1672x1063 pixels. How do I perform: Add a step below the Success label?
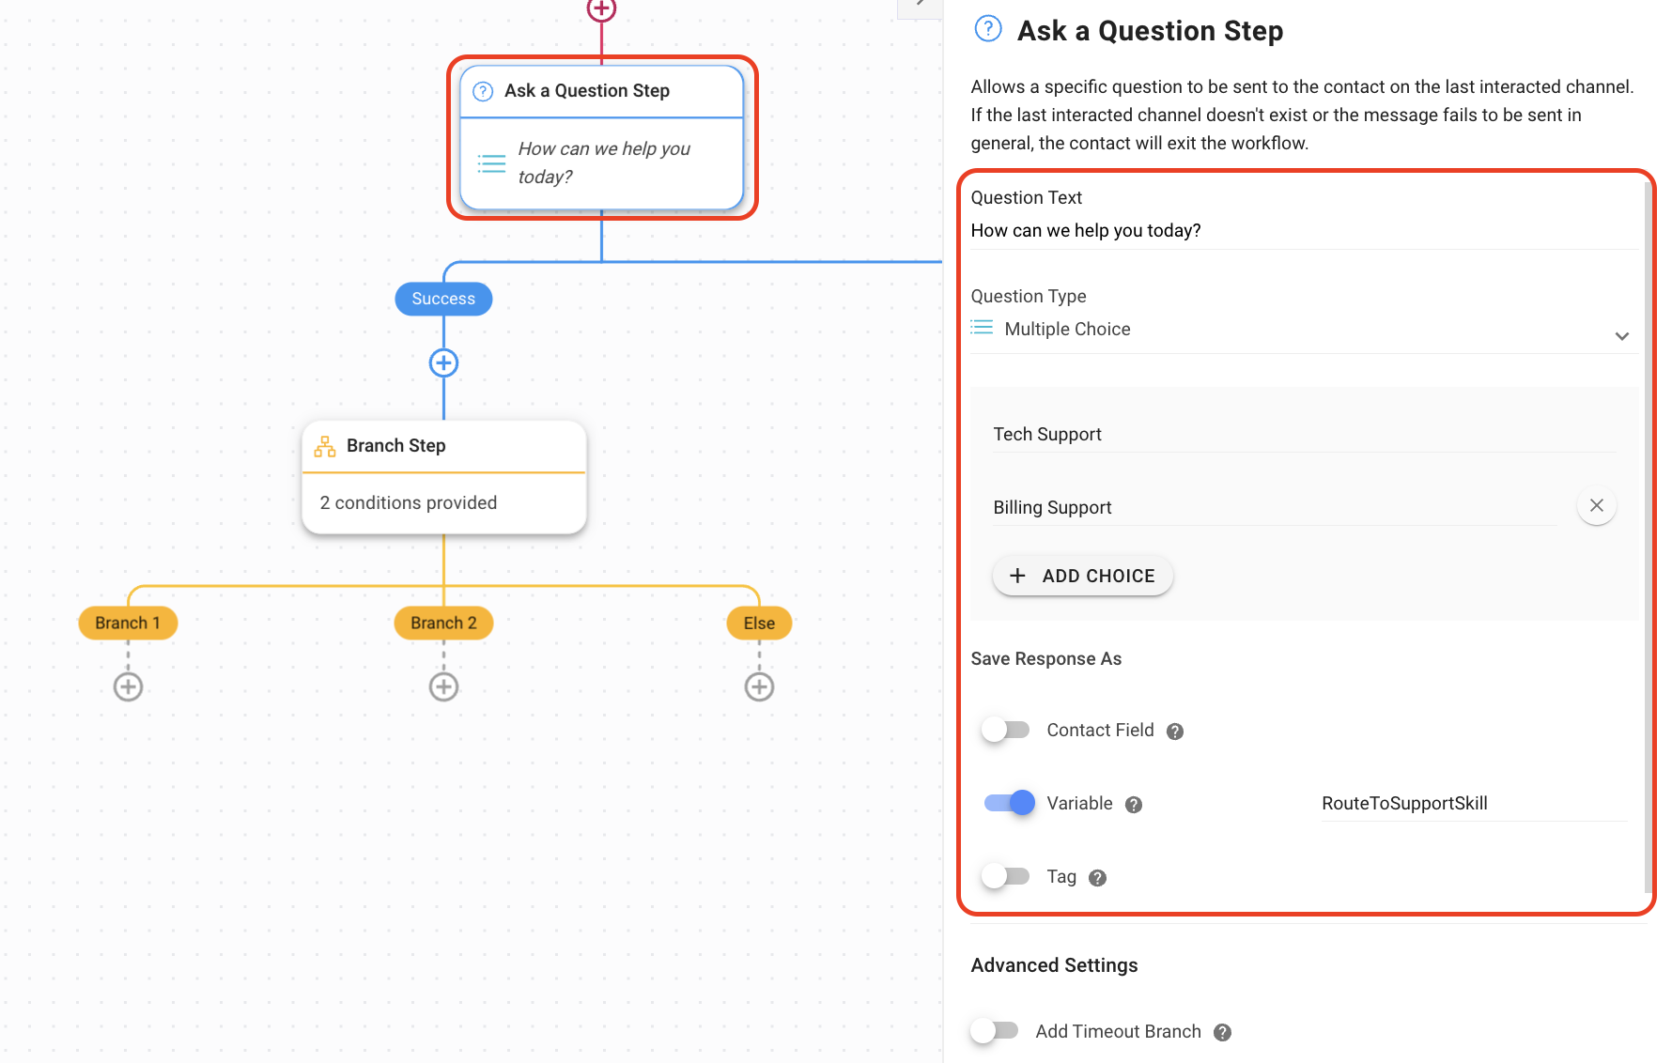tap(443, 362)
